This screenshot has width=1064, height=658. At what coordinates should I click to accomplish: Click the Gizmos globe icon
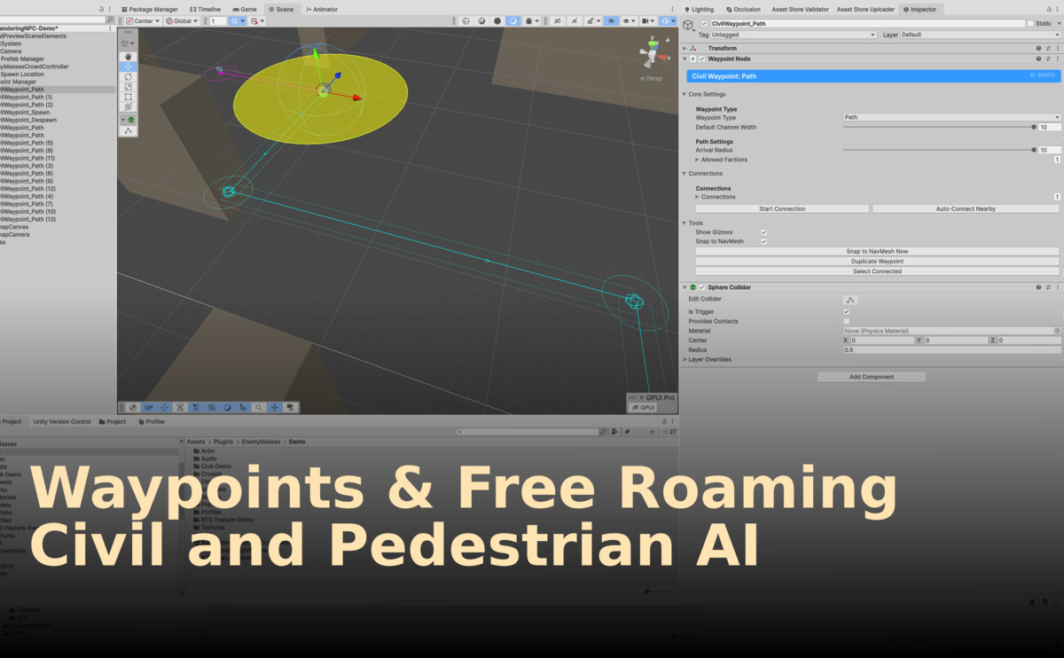pyautogui.click(x=666, y=20)
